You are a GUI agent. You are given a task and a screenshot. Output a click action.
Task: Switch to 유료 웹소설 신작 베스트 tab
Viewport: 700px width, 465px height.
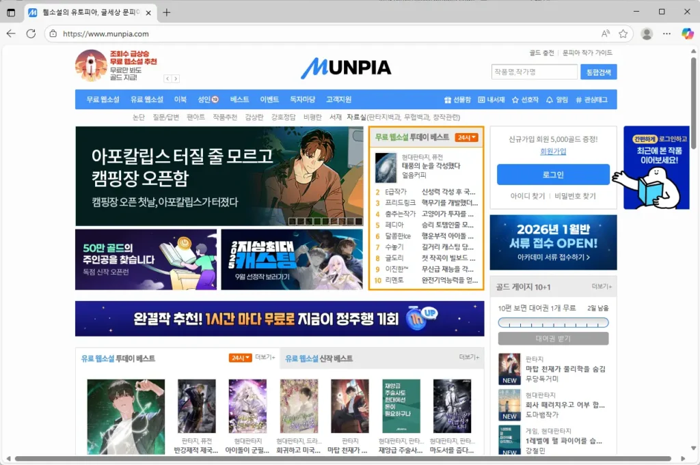point(319,358)
